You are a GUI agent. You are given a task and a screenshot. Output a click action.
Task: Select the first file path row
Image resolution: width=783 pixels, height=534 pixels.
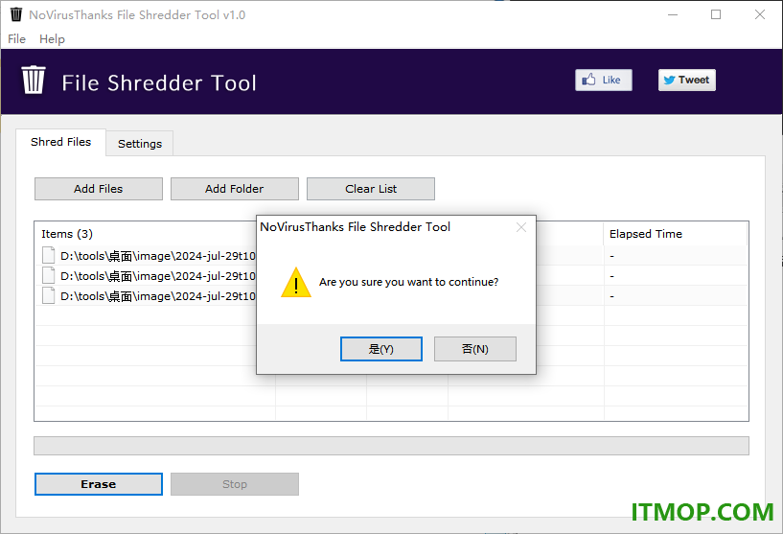(x=391, y=256)
